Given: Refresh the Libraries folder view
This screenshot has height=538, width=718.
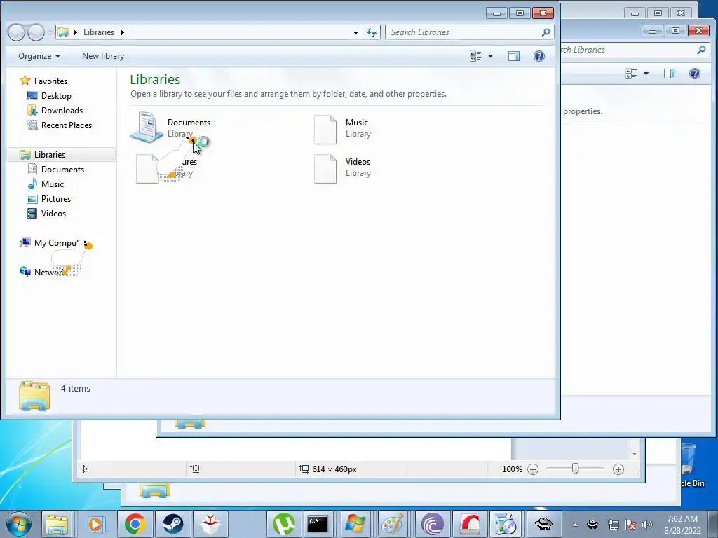Looking at the screenshot, I should pos(372,32).
